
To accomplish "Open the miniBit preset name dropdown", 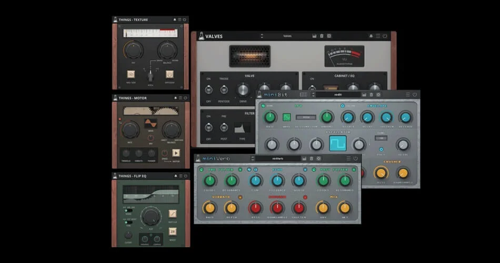I will point(338,95).
